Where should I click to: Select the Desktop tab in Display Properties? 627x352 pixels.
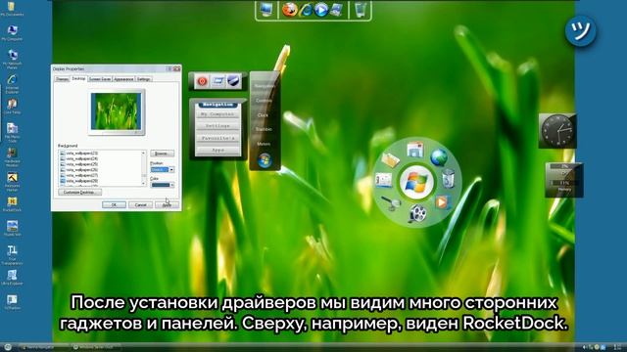(78, 78)
